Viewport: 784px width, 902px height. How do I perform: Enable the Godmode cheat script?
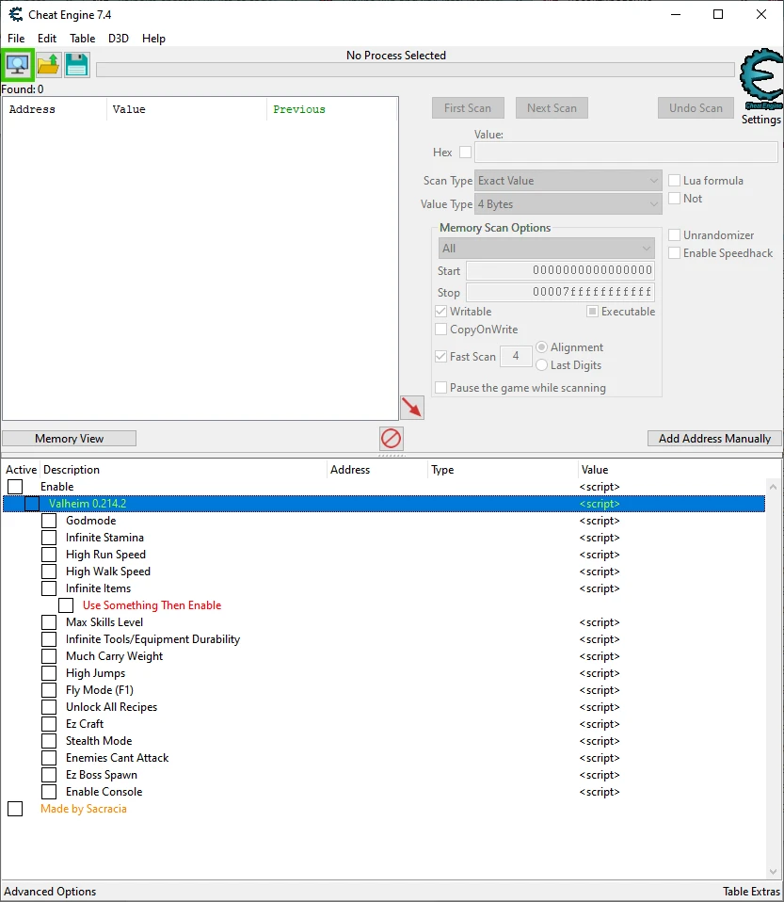click(x=49, y=521)
